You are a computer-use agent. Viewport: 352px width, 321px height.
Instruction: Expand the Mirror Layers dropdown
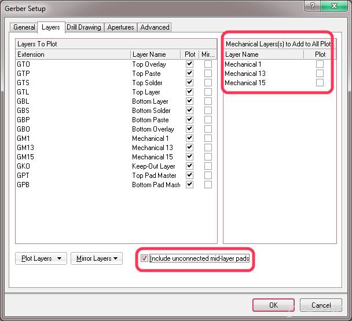[97, 258]
